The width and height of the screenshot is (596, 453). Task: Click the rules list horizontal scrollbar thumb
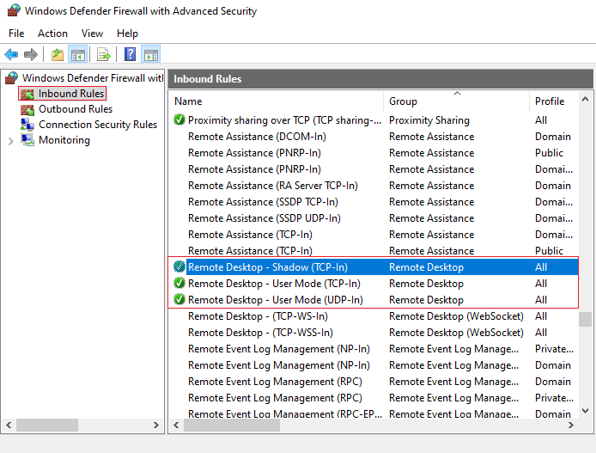(x=232, y=425)
